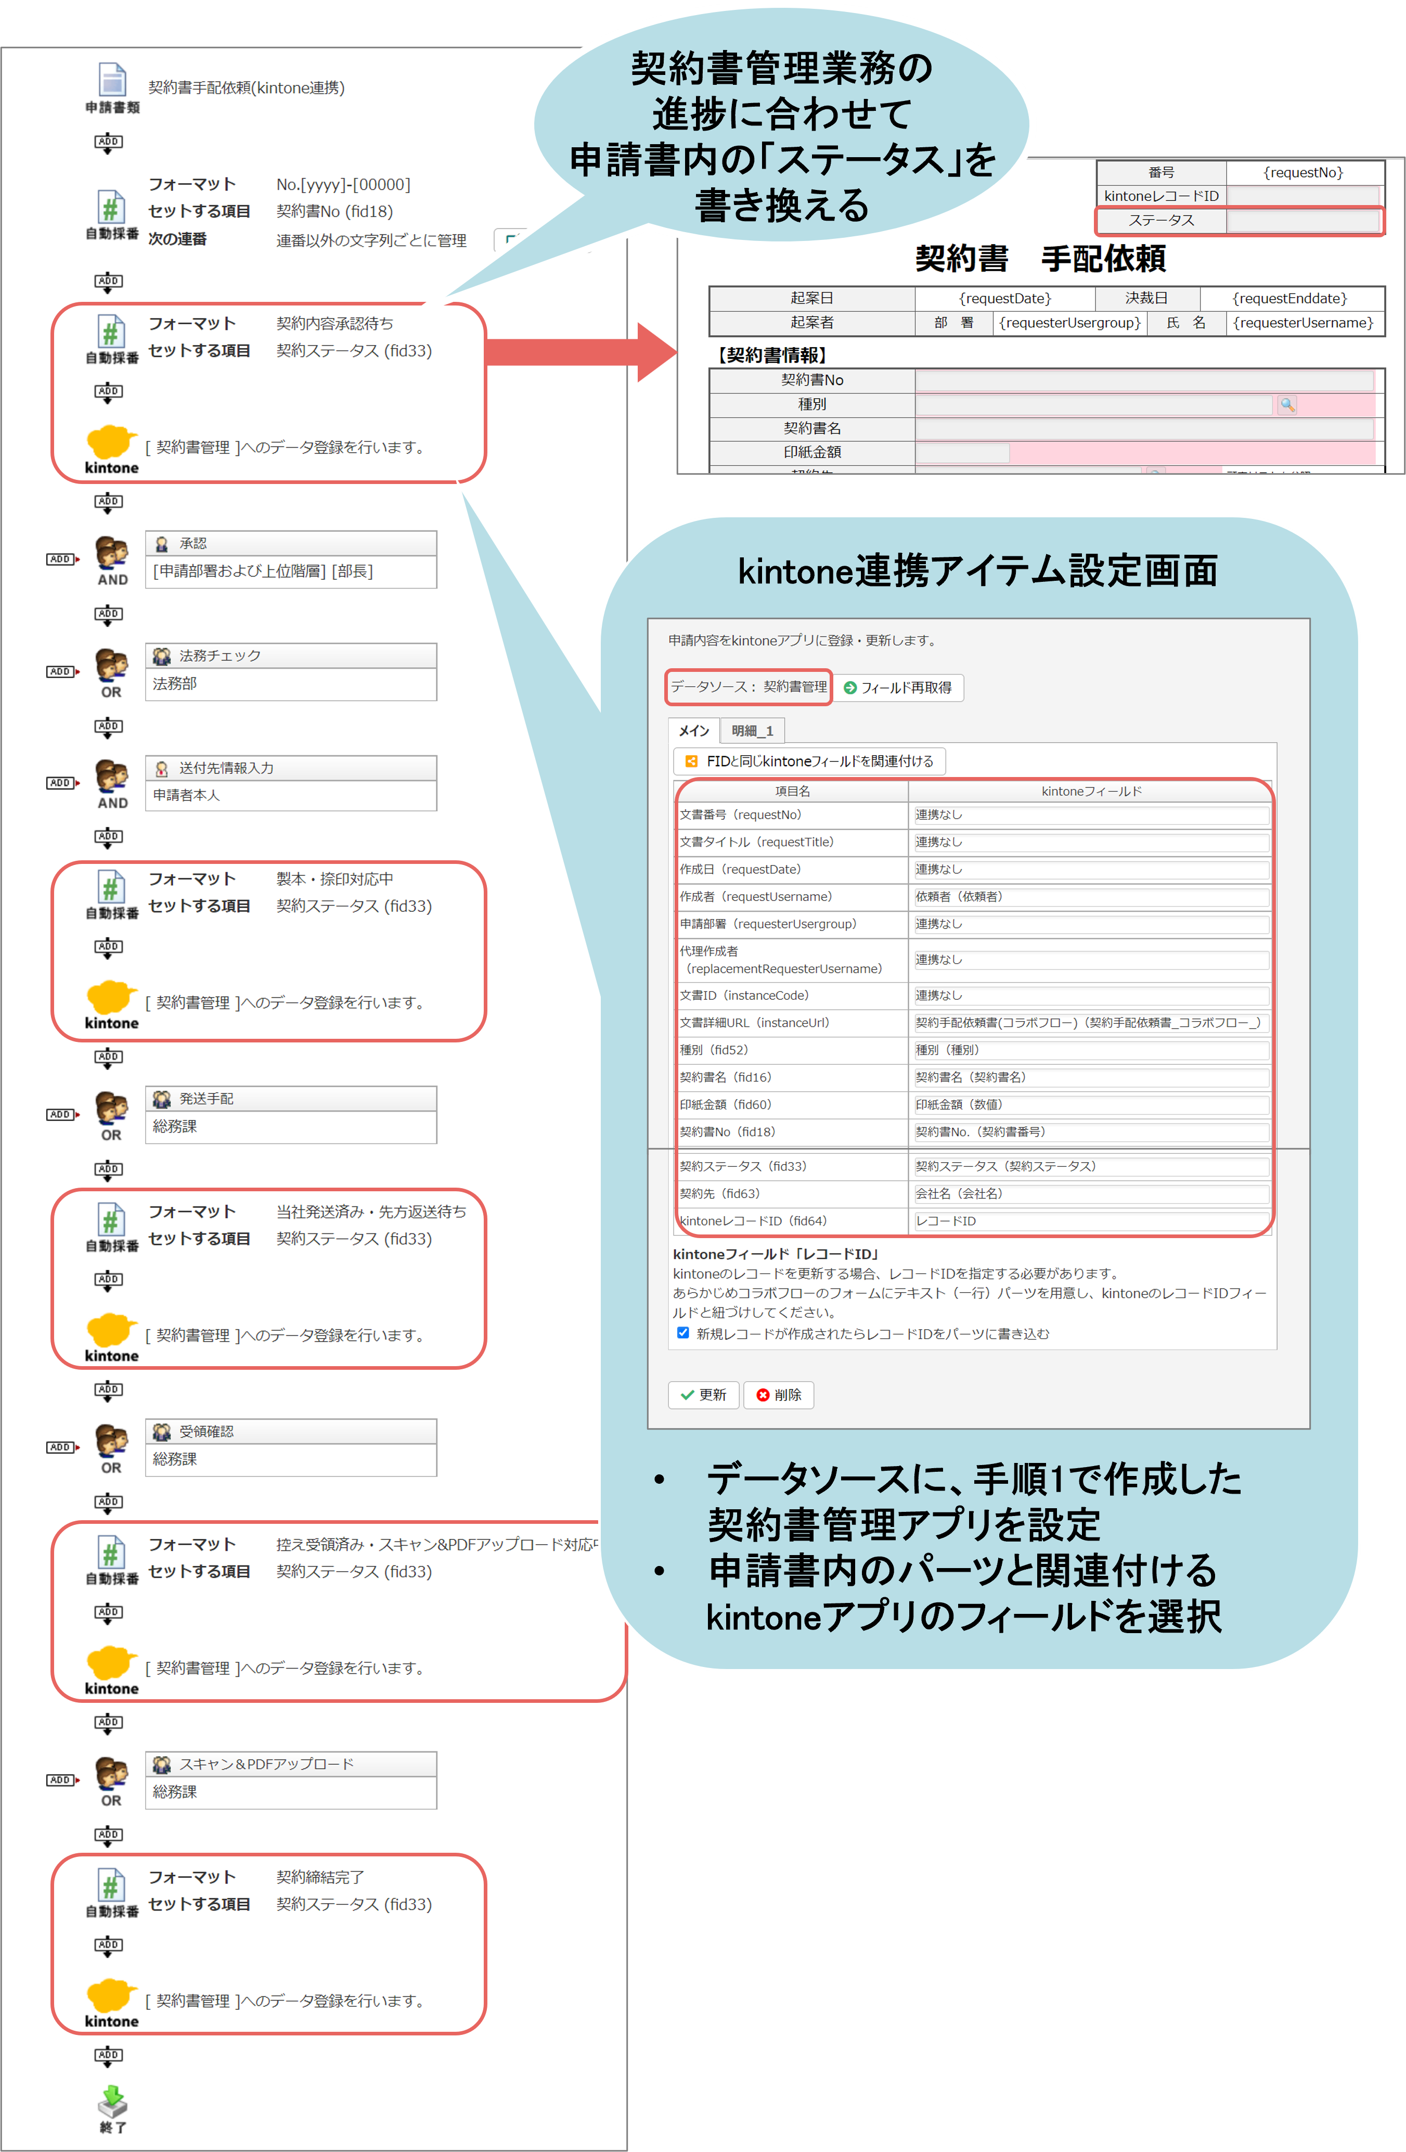Open kintone field dropdown for 契約ステータス (fid33)
1406x2152 pixels.
click(x=1091, y=1166)
